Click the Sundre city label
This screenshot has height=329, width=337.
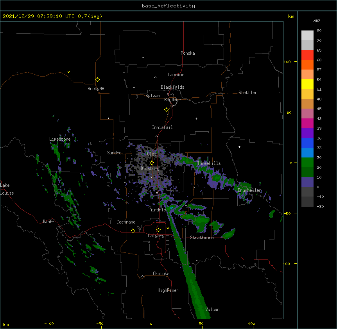(x=114, y=153)
